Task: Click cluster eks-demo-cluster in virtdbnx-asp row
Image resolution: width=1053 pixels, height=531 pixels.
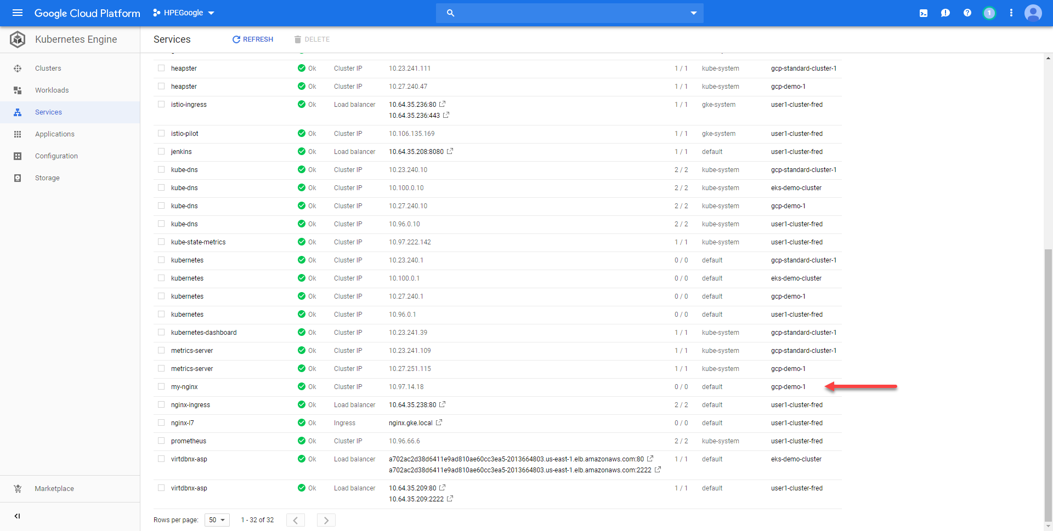Action: coord(796,459)
